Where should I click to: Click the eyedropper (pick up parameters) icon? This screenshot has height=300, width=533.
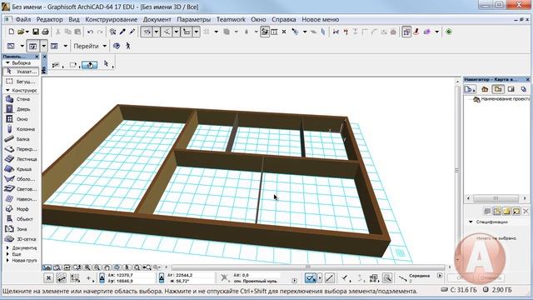coord(122,32)
